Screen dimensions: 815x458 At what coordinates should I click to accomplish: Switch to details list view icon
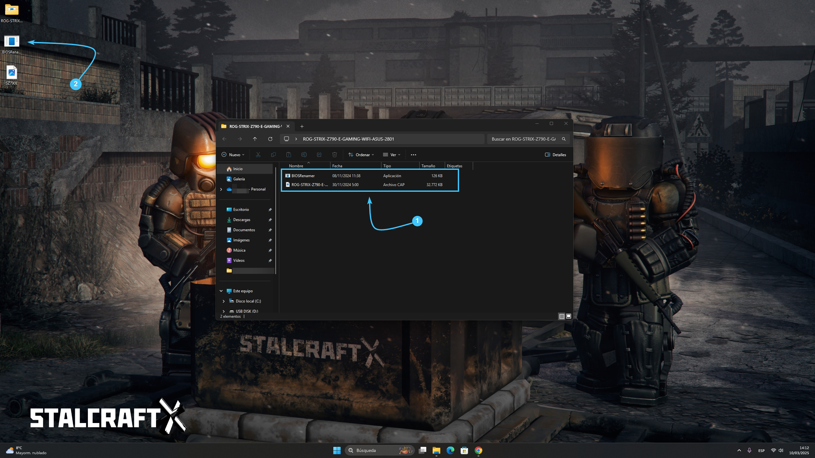click(x=562, y=316)
